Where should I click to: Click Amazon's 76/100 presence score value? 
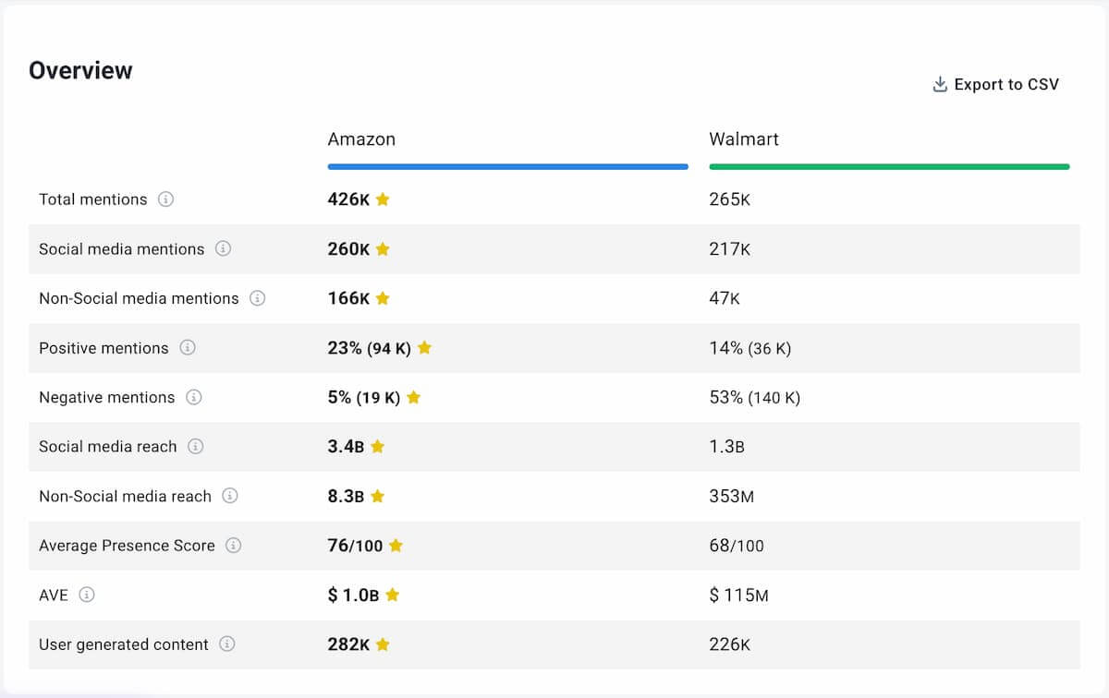(355, 546)
